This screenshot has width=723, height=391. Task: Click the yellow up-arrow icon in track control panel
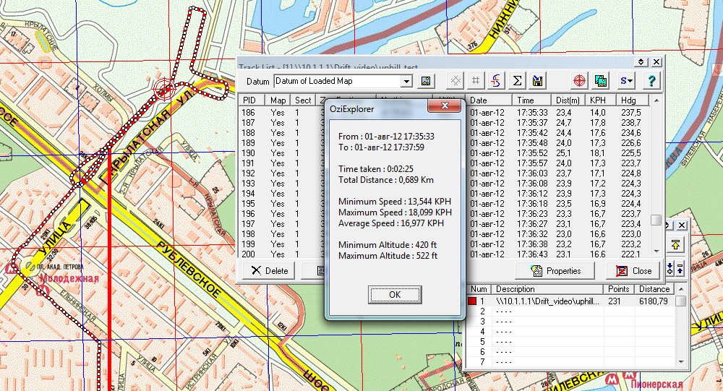pyautogui.click(x=675, y=245)
